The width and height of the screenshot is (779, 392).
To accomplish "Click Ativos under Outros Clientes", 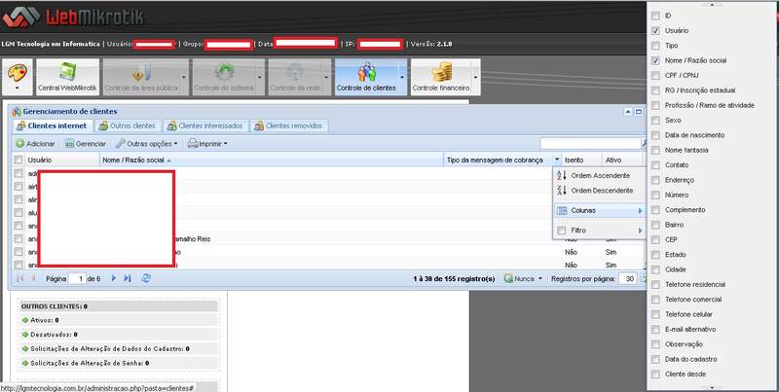I will pos(41,321).
